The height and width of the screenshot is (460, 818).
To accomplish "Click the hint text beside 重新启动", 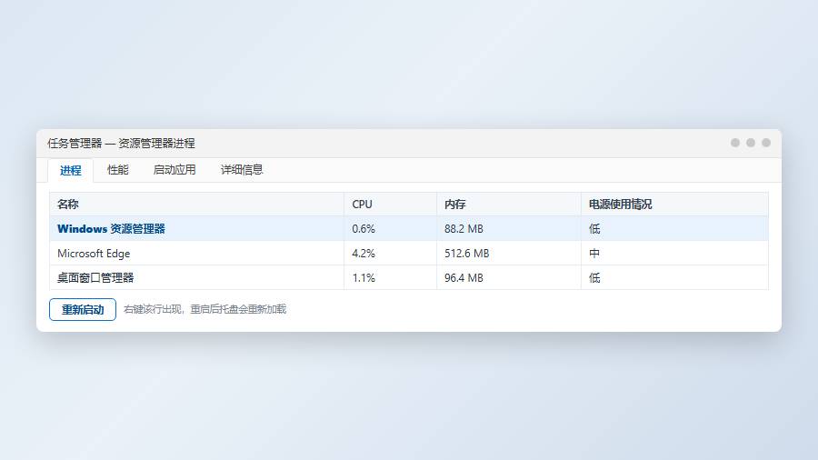I will tap(205, 309).
